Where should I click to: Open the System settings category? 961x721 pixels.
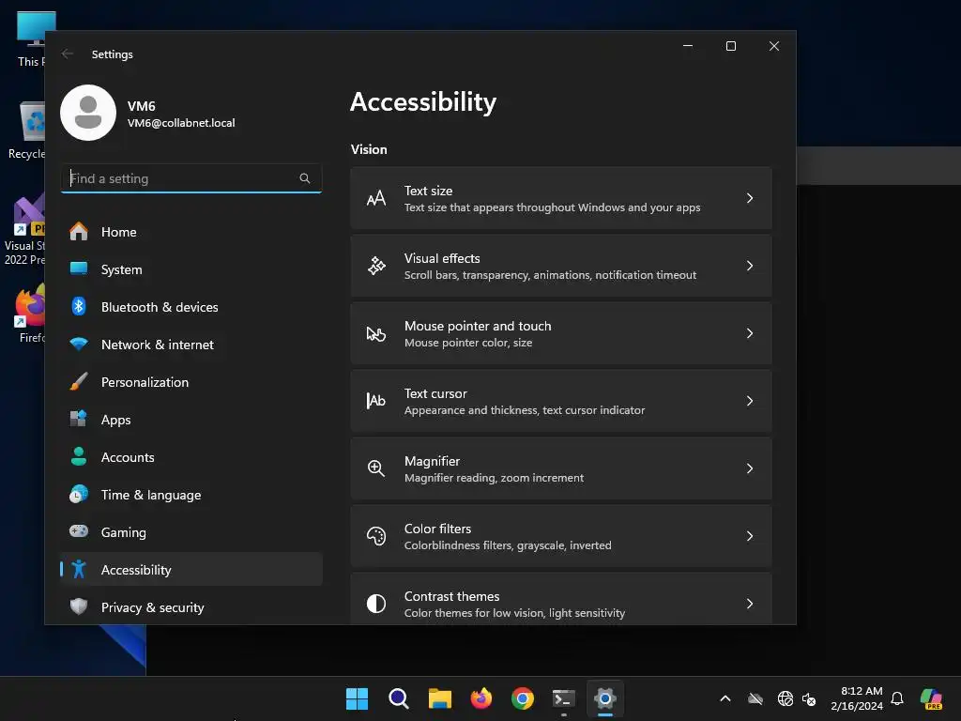pos(191,269)
